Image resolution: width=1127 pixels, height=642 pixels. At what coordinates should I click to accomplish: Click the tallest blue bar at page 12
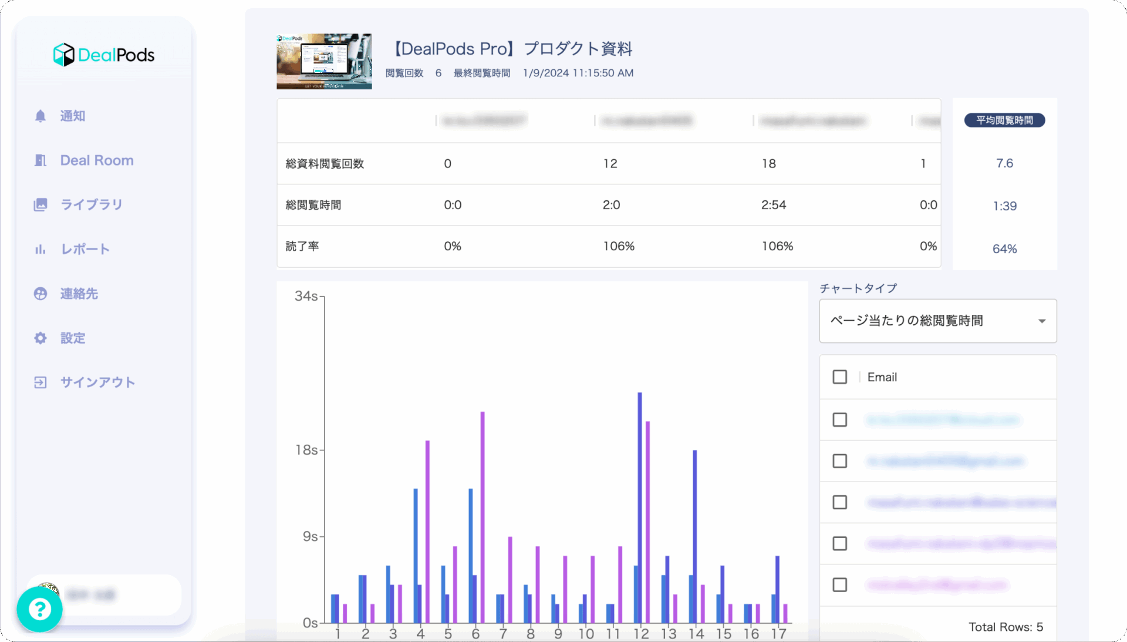(640, 507)
